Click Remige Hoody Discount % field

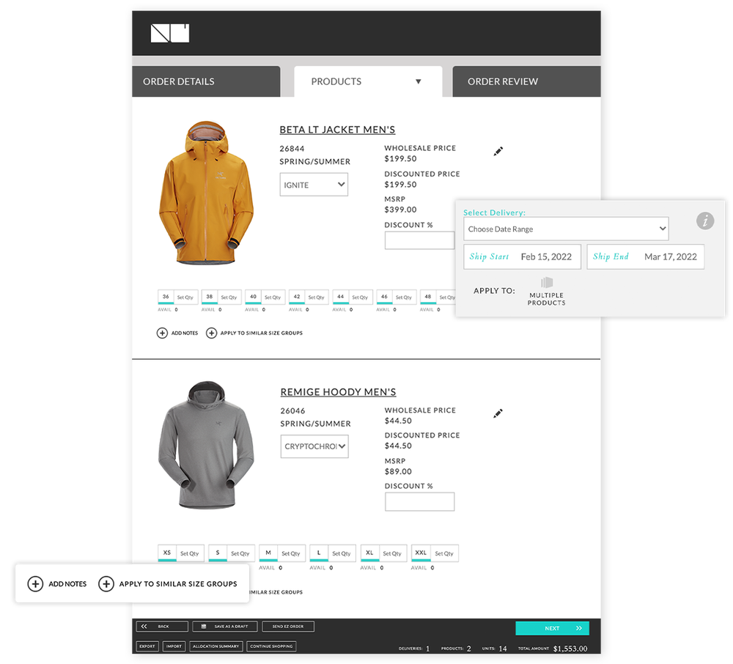click(x=419, y=501)
